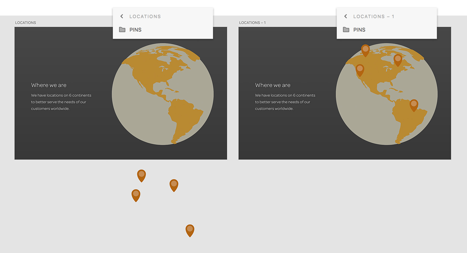Select the leftmost pin on the pasteboard
Screen dimensions: 467x253
pos(136,196)
